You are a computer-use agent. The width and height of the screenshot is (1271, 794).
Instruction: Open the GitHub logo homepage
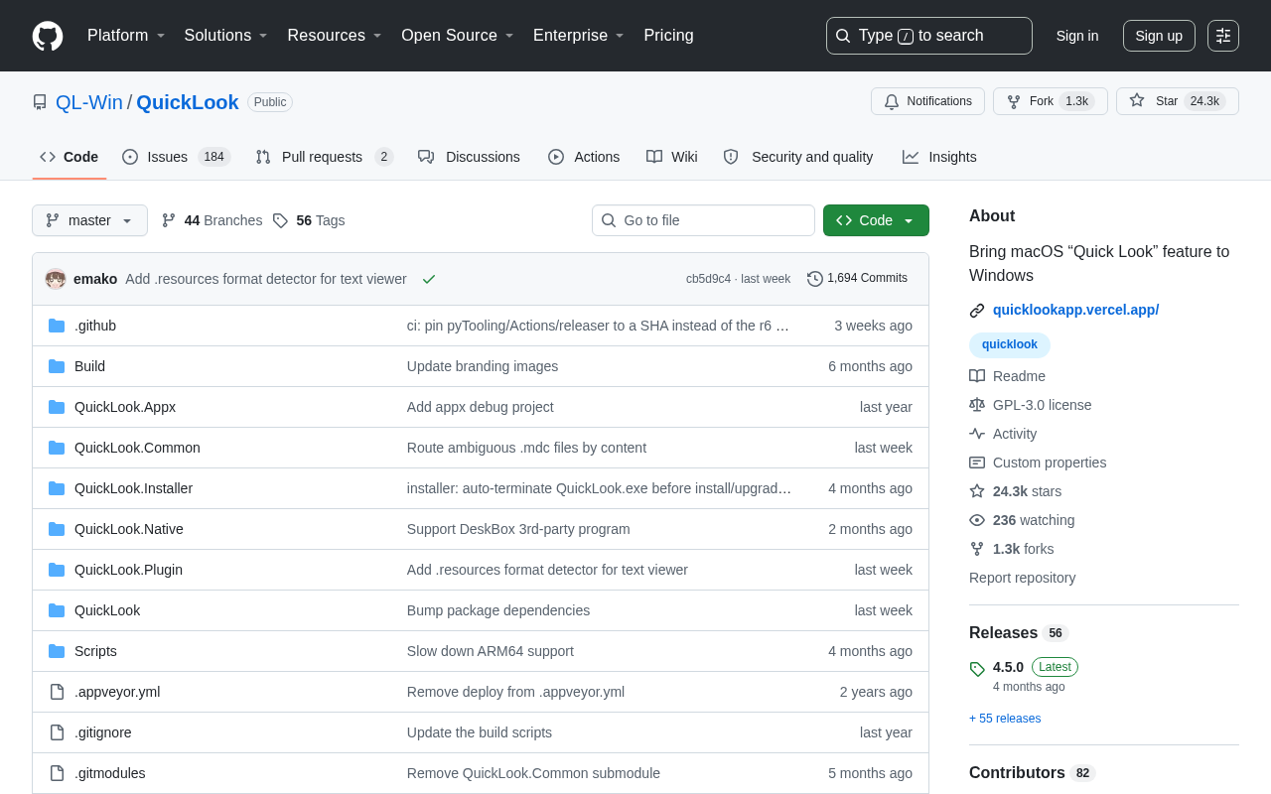(x=48, y=36)
